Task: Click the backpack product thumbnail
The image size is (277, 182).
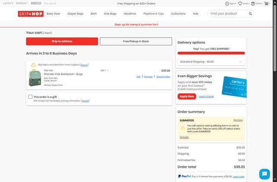Action: 35,78
